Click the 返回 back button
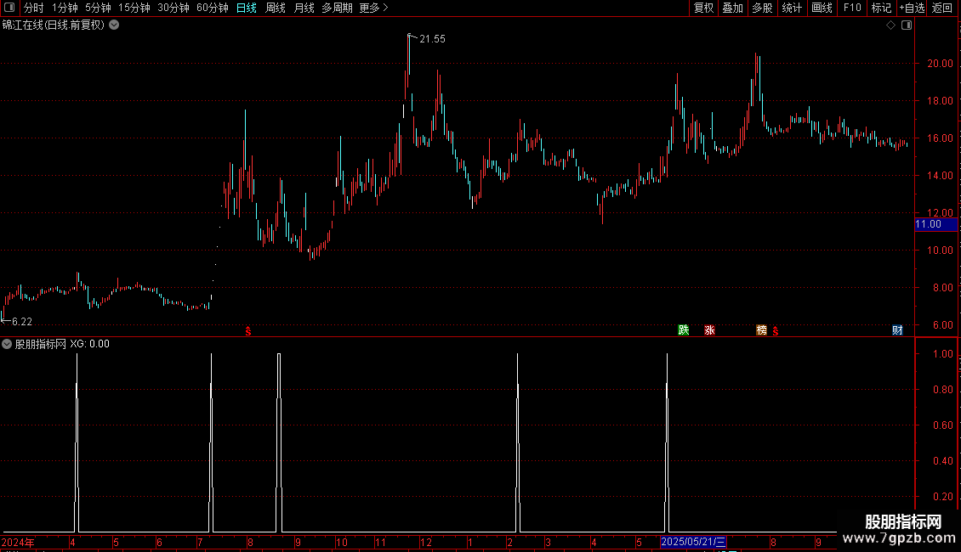Viewport: 961px width, 552px height. tap(942, 8)
